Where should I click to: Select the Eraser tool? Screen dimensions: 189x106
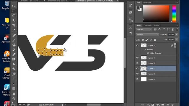point(14,54)
